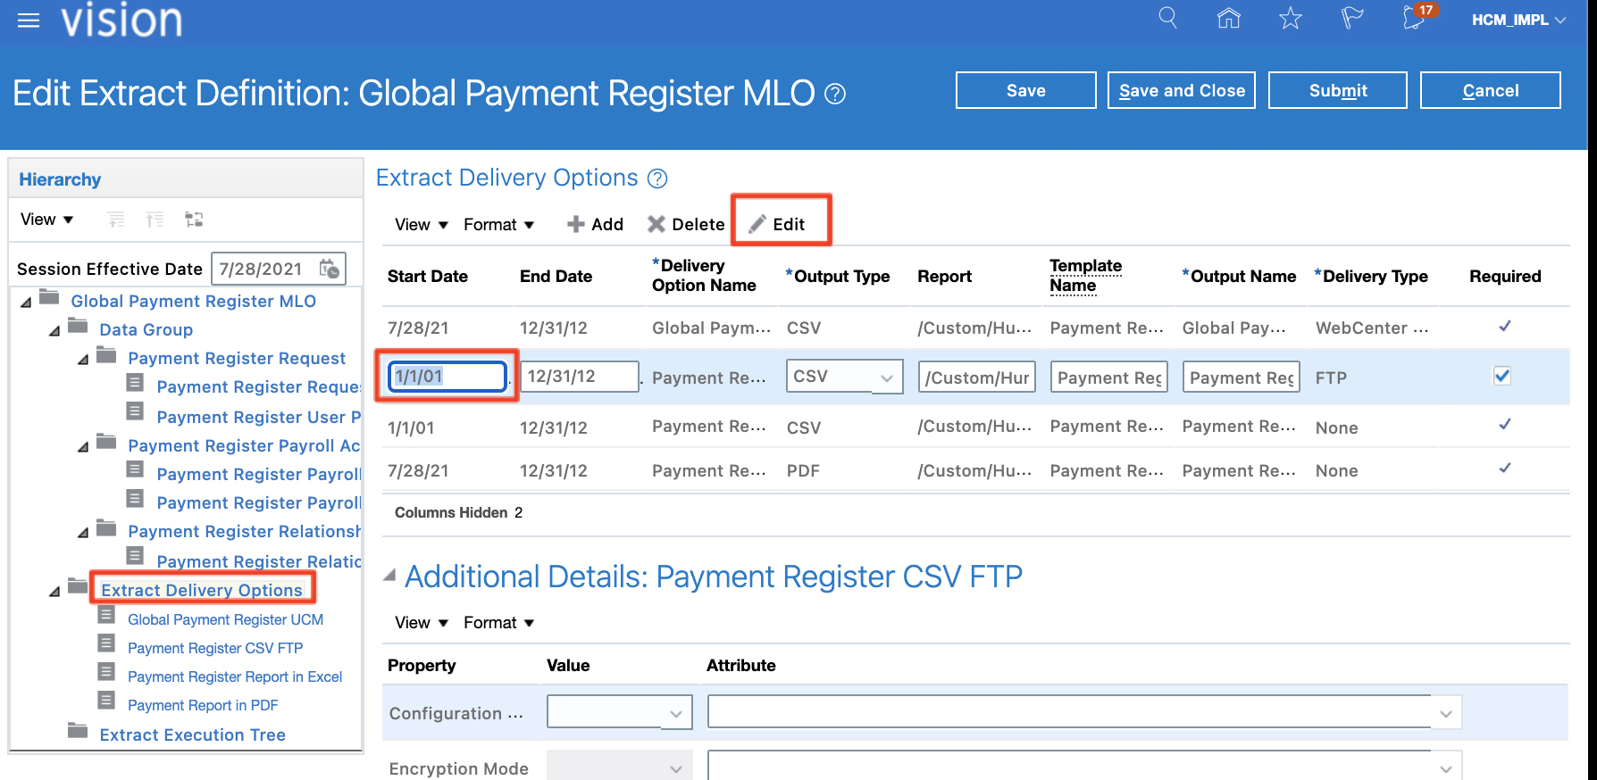Open help for Extract Delivery Options heading

pos(657,178)
